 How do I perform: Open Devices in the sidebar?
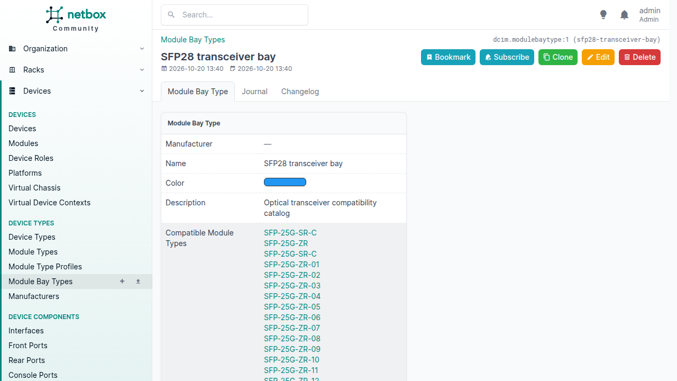click(22, 129)
